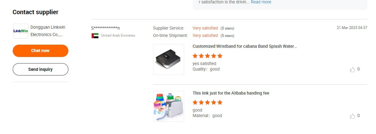The width and height of the screenshot is (376, 134).
Task: Click the United Arab Emirates country label
Action: [118, 35]
